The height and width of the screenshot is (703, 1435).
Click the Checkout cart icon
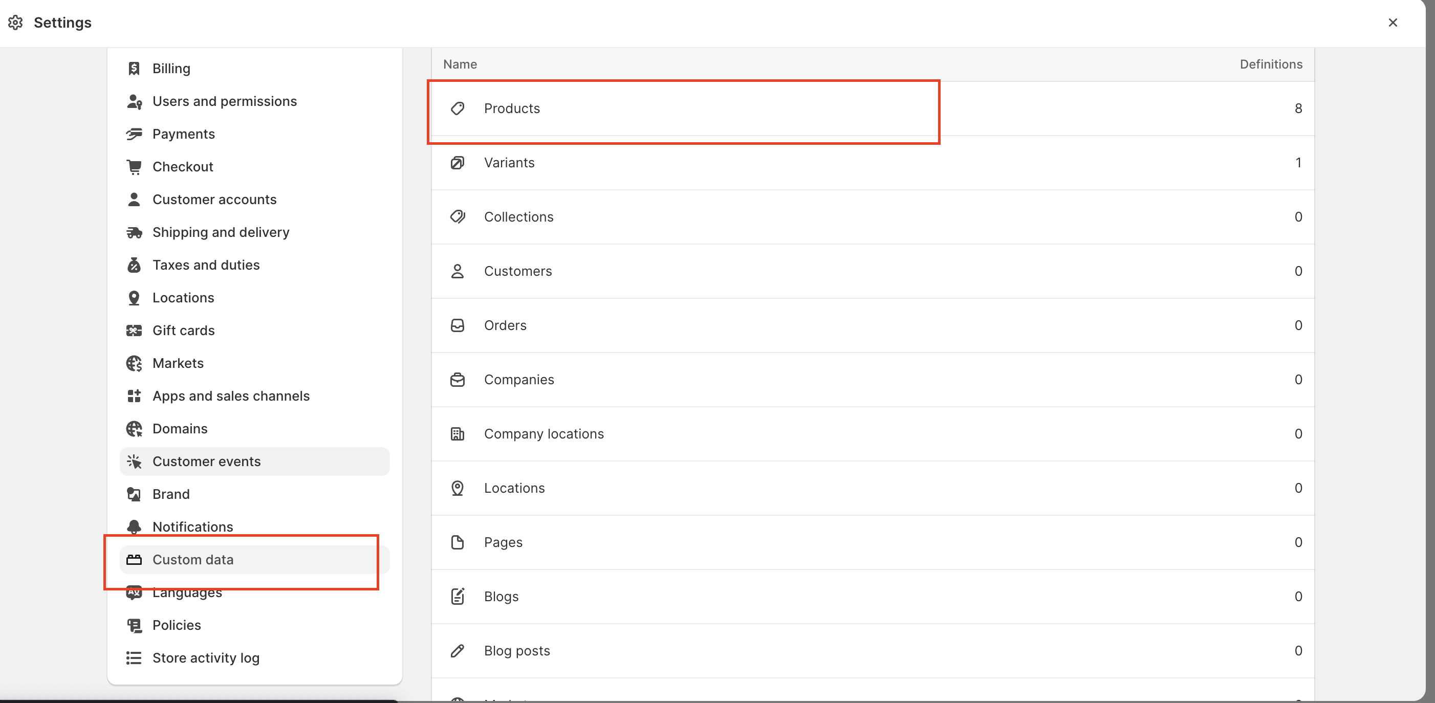(134, 167)
